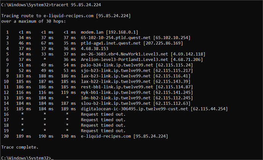Click e-liquid-recipes.com on the final hop 20

pyautogui.click(x=106, y=136)
